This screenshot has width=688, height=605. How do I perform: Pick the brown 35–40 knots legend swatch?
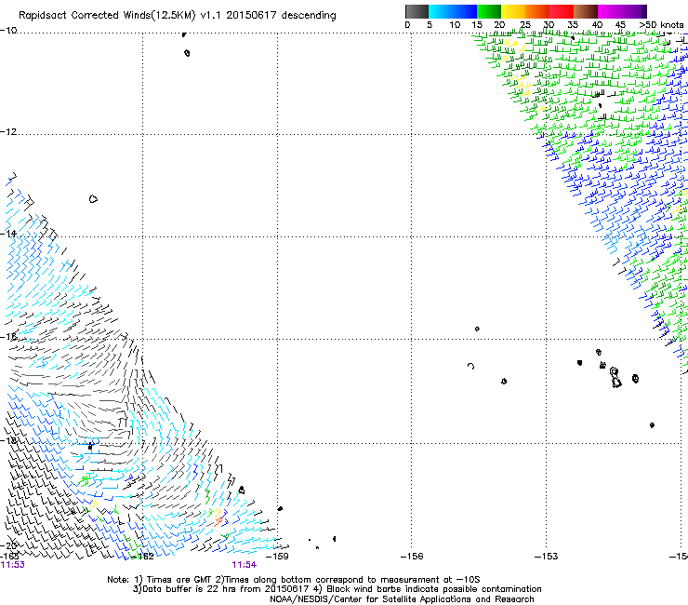pyautogui.click(x=586, y=11)
